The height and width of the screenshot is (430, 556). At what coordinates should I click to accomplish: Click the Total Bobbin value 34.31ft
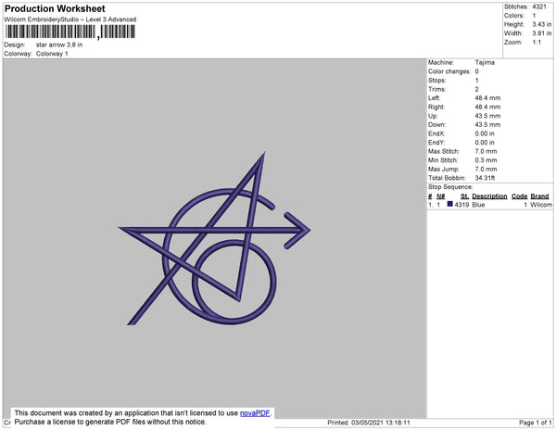point(485,178)
